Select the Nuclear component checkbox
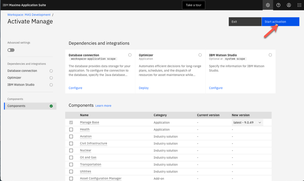Image resolution: width=304 pixels, height=181 pixels. pos(71,151)
